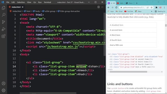The width and height of the screenshot is (167, 94).
Task: Open the Run and Debug view
Action: pos(3,29)
